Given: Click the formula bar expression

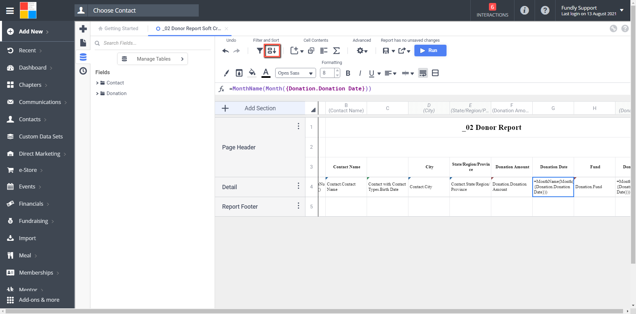Looking at the screenshot, I should tap(300, 88).
